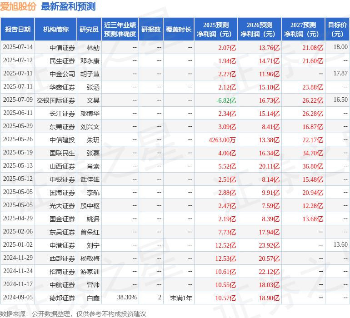Select researcher 邬博华 in the table
The height and width of the screenshot is (318, 350).
click(90, 113)
